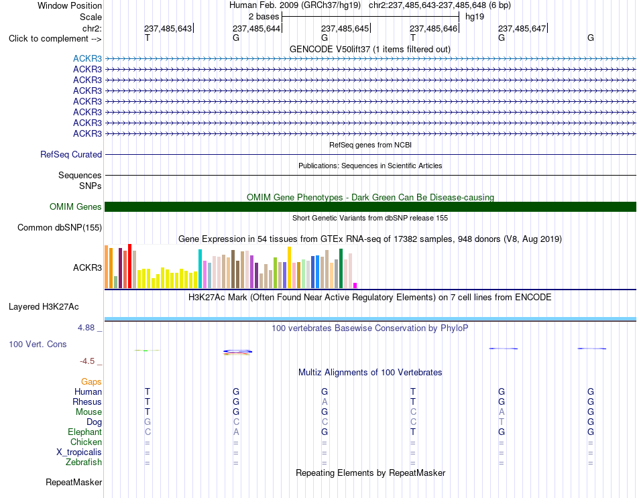Image resolution: width=637 pixels, height=498 pixels.
Task: Open '100 vertebrates Basewise Conservation by PhyloP' title
Action: (370, 328)
